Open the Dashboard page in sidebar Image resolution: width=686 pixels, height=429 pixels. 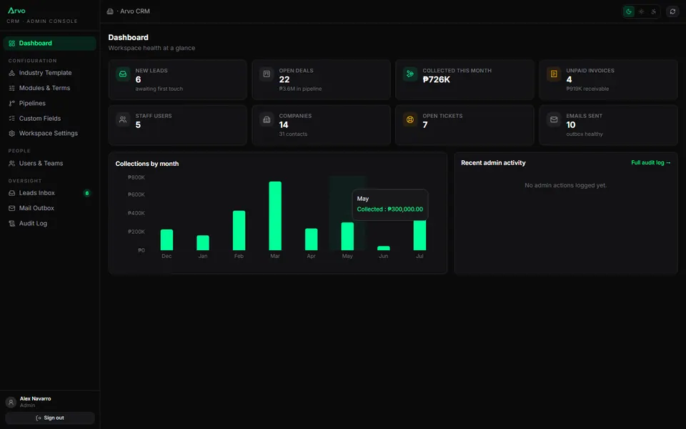(49, 44)
